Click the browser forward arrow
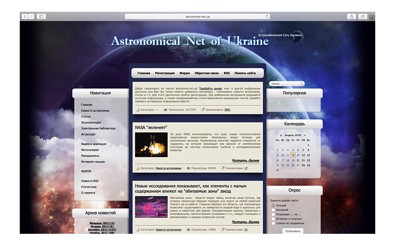 (x=31, y=16)
